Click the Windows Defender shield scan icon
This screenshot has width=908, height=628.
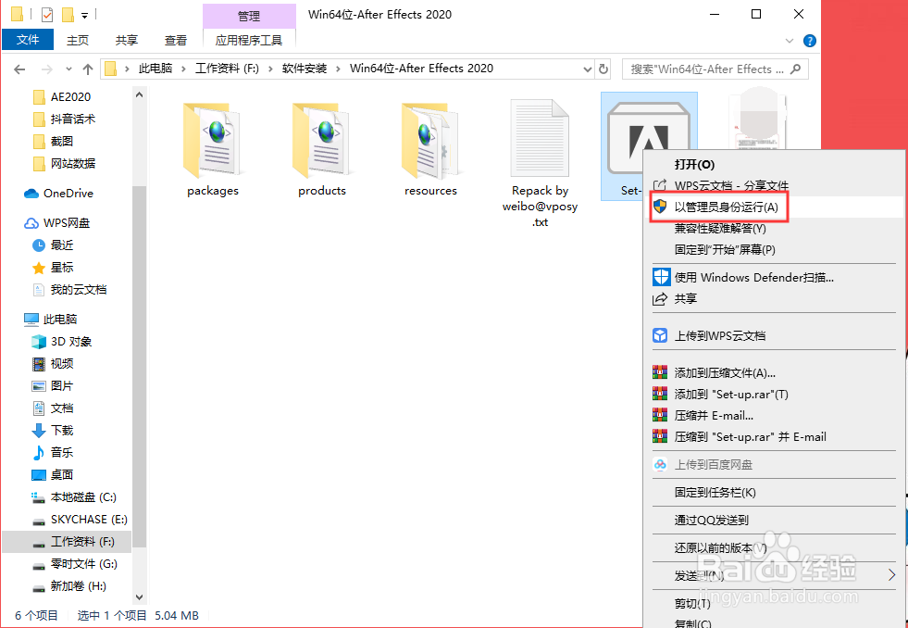[662, 275]
